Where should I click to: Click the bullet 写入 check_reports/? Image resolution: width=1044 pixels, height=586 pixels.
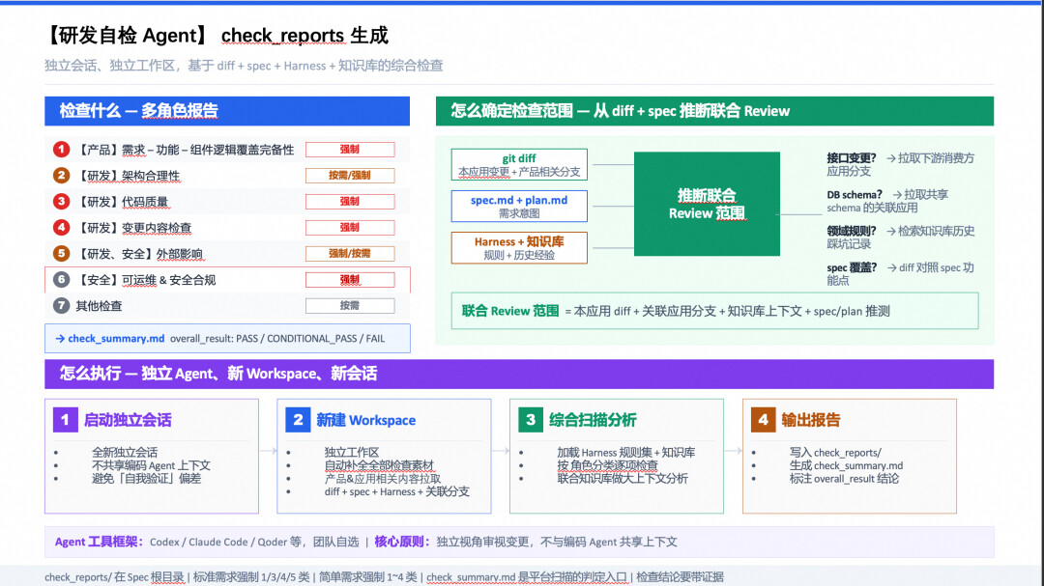pos(835,453)
